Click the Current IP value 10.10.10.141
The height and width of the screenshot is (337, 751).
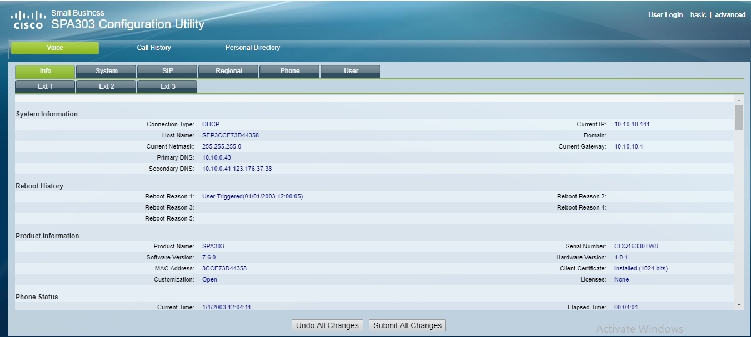pos(632,124)
